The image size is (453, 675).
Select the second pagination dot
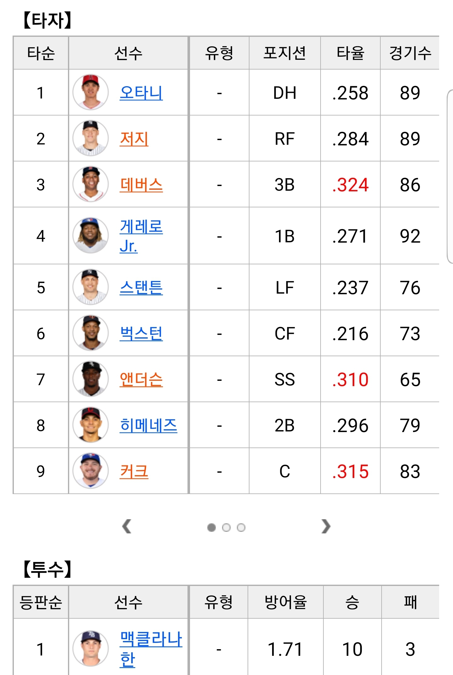pos(226,527)
